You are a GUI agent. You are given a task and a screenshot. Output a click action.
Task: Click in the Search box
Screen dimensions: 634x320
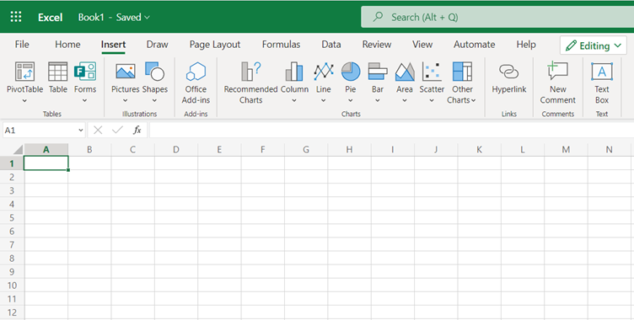click(x=497, y=17)
